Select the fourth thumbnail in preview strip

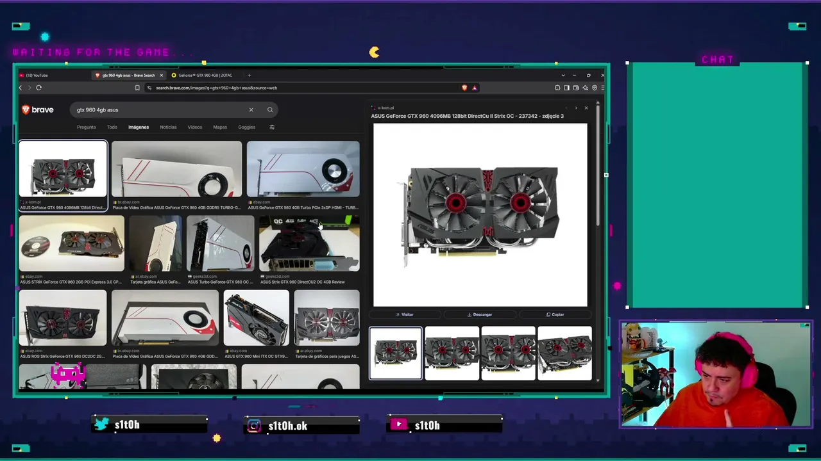tap(565, 353)
